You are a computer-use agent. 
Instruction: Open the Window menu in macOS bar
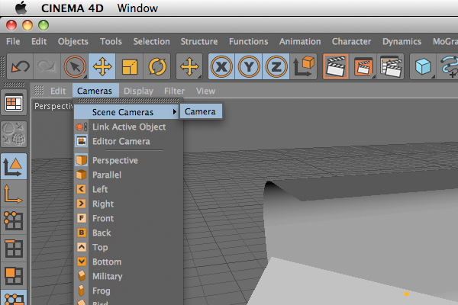coord(137,8)
